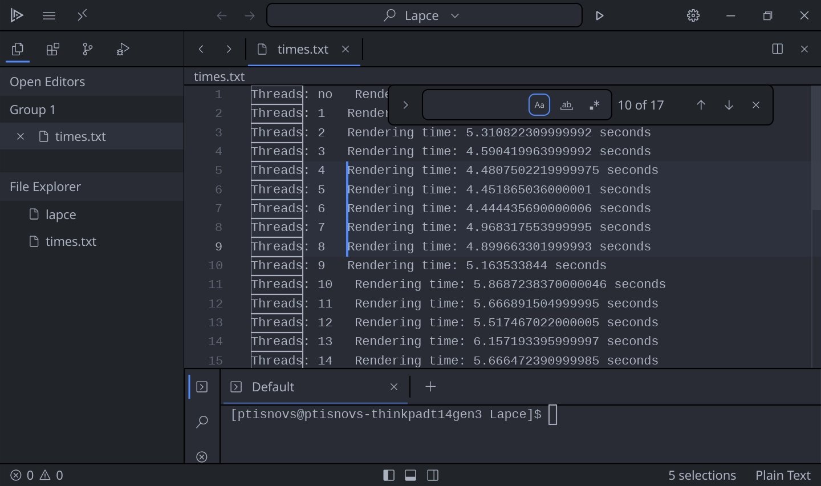821x486 pixels.
Task: Open the hamburger menu
Action: pos(49,16)
